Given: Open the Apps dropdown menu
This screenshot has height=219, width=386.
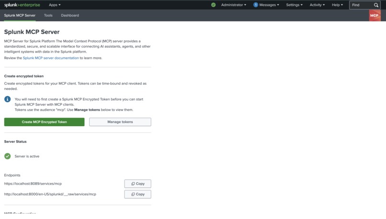Looking at the screenshot, I should coord(55,5).
